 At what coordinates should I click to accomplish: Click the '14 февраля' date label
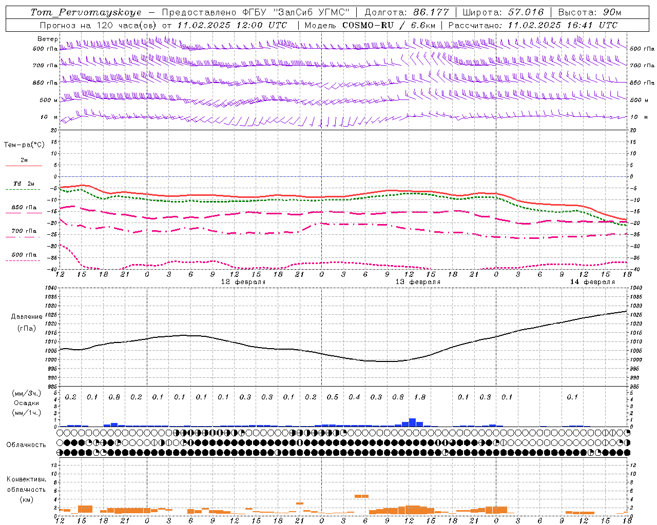592,282
